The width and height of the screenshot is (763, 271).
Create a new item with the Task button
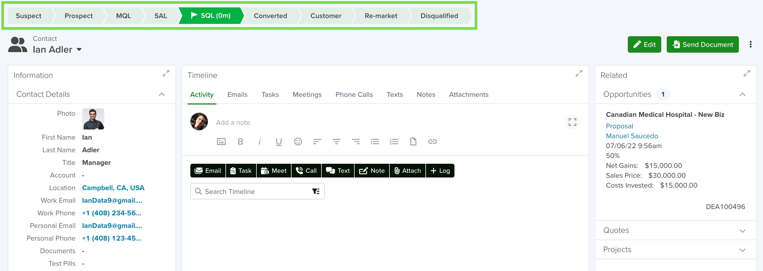[x=241, y=171]
